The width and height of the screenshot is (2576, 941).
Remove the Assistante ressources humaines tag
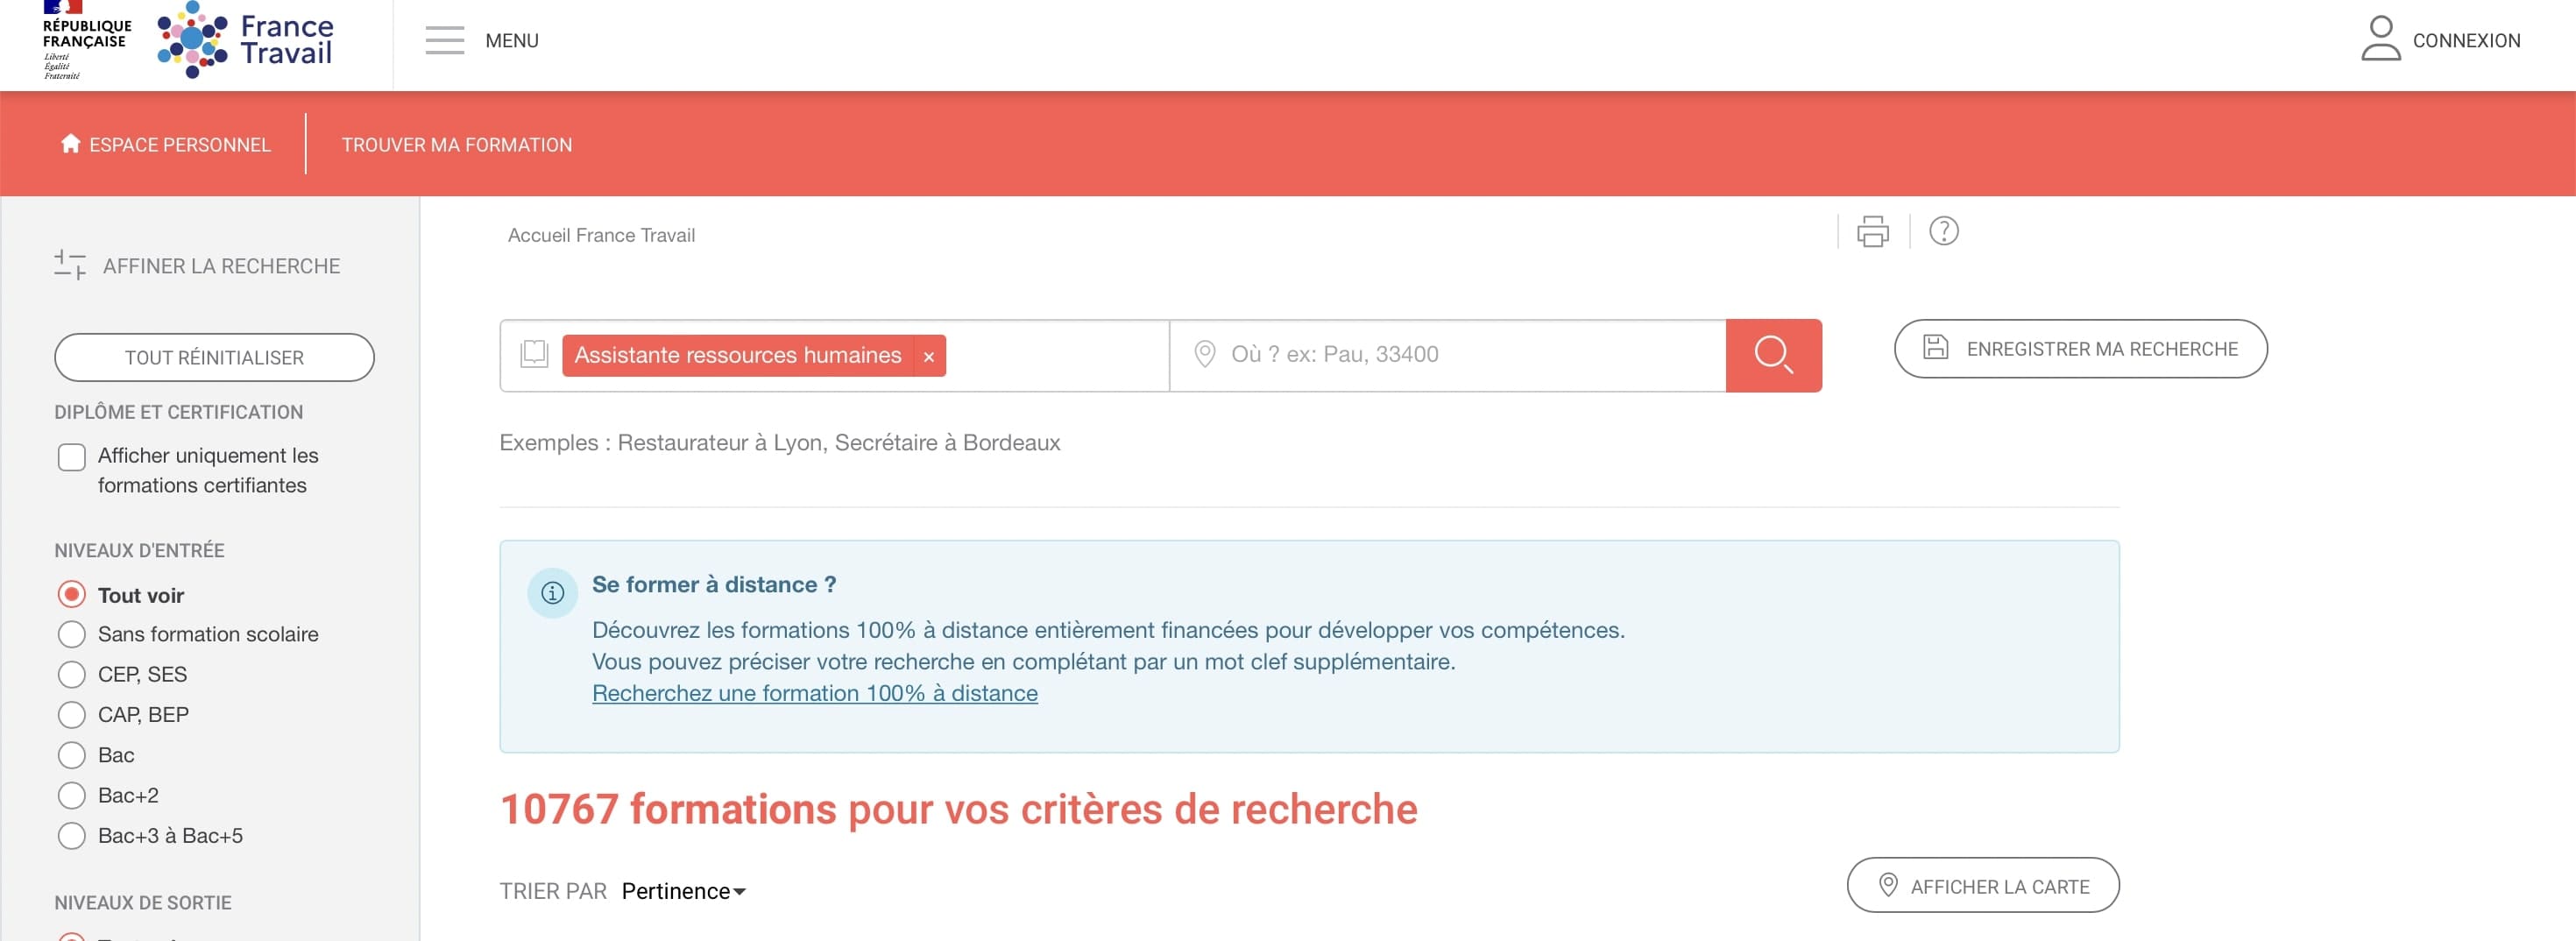click(x=929, y=356)
